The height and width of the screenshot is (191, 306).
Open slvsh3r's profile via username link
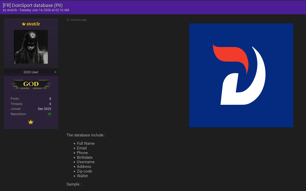click(33, 24)
